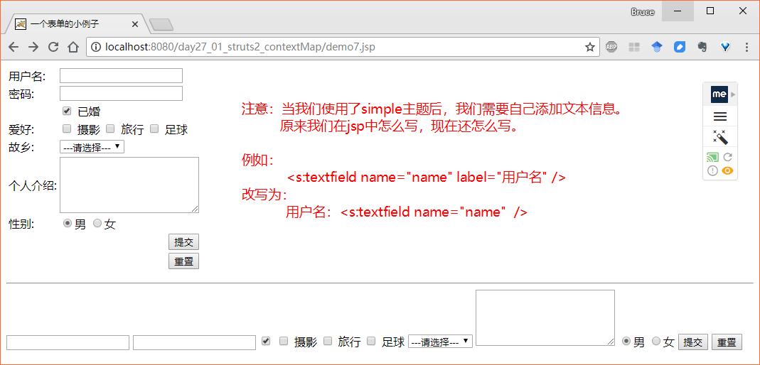Click the gray refresh icon in side panel
The image size is (760, 365).
tap(727, 158)
